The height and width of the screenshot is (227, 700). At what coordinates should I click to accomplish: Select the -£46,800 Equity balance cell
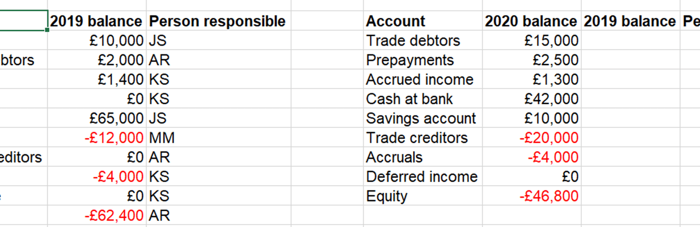[549, 196]
